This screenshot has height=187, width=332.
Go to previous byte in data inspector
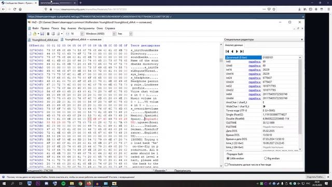tap(232, 51)
